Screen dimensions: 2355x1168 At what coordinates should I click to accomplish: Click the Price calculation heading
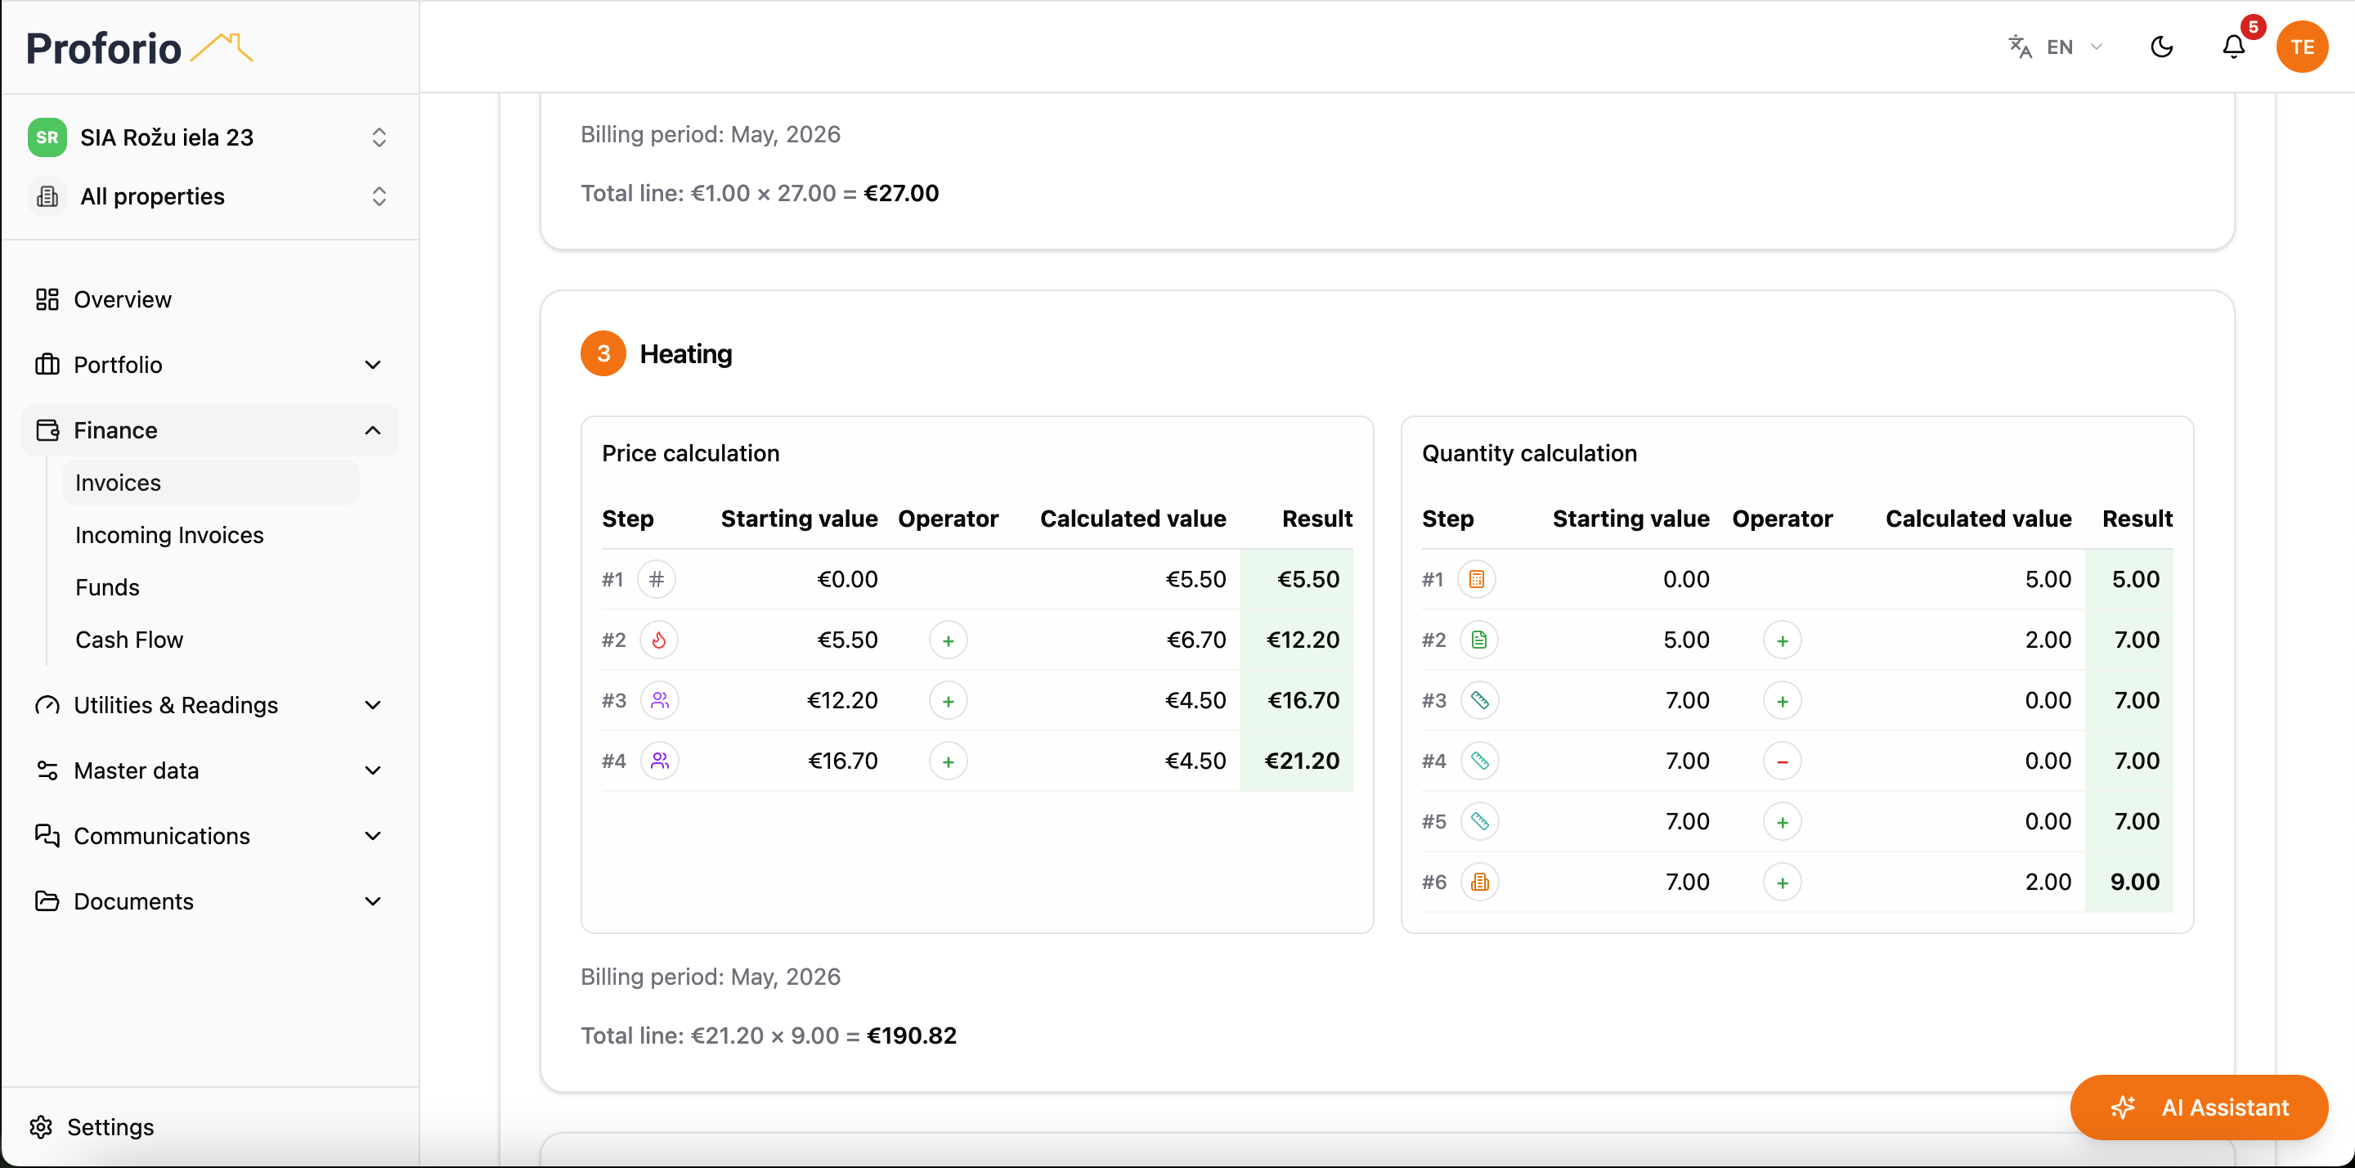click(x=690, y=453)
